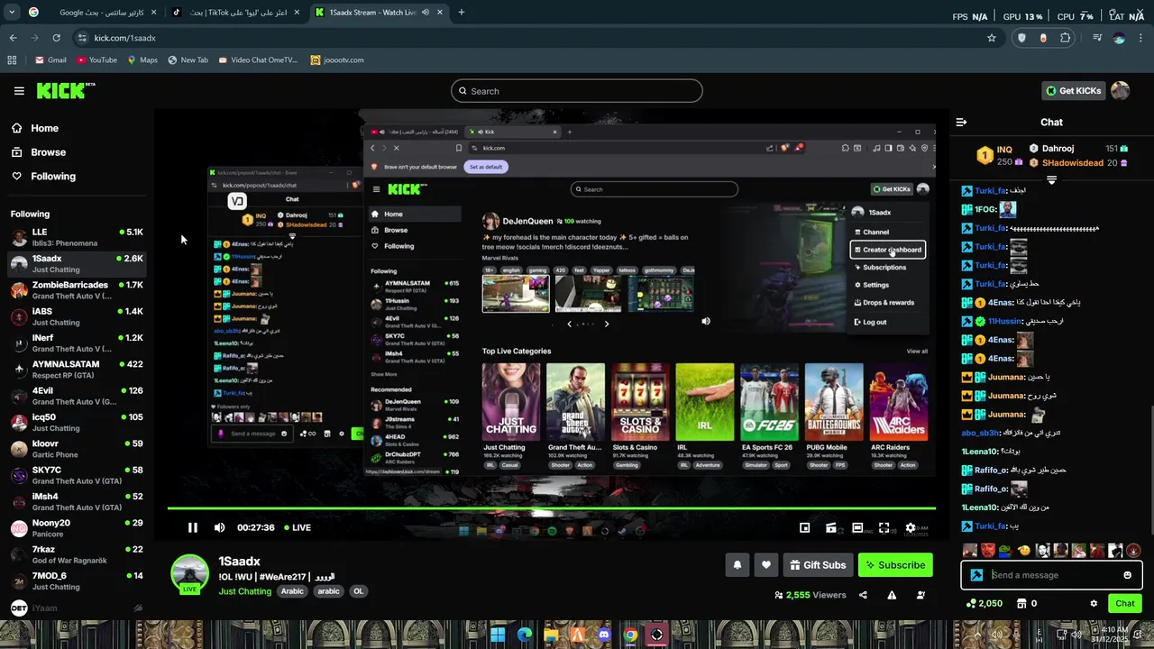Open the Kick hamburger sidebar menu
Viewport: 1154px width, 649px height.
pyautogui.click(x=19, y=91)
